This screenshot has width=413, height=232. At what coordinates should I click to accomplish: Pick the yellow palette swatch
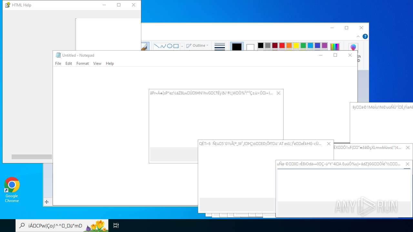click(x=296, y=45)
